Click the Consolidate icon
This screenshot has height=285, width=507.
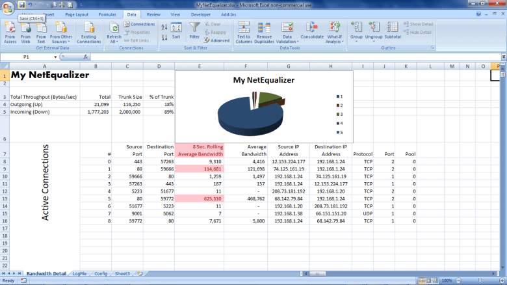click(312, 31)
